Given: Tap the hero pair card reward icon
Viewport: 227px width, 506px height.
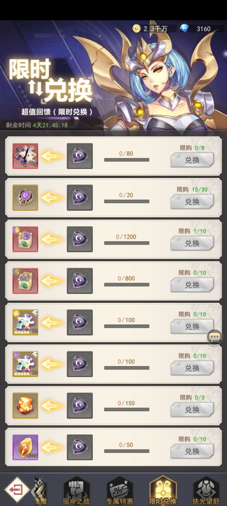Looking at the screenshot, I should pyautogui.click(x=25, y=156).
